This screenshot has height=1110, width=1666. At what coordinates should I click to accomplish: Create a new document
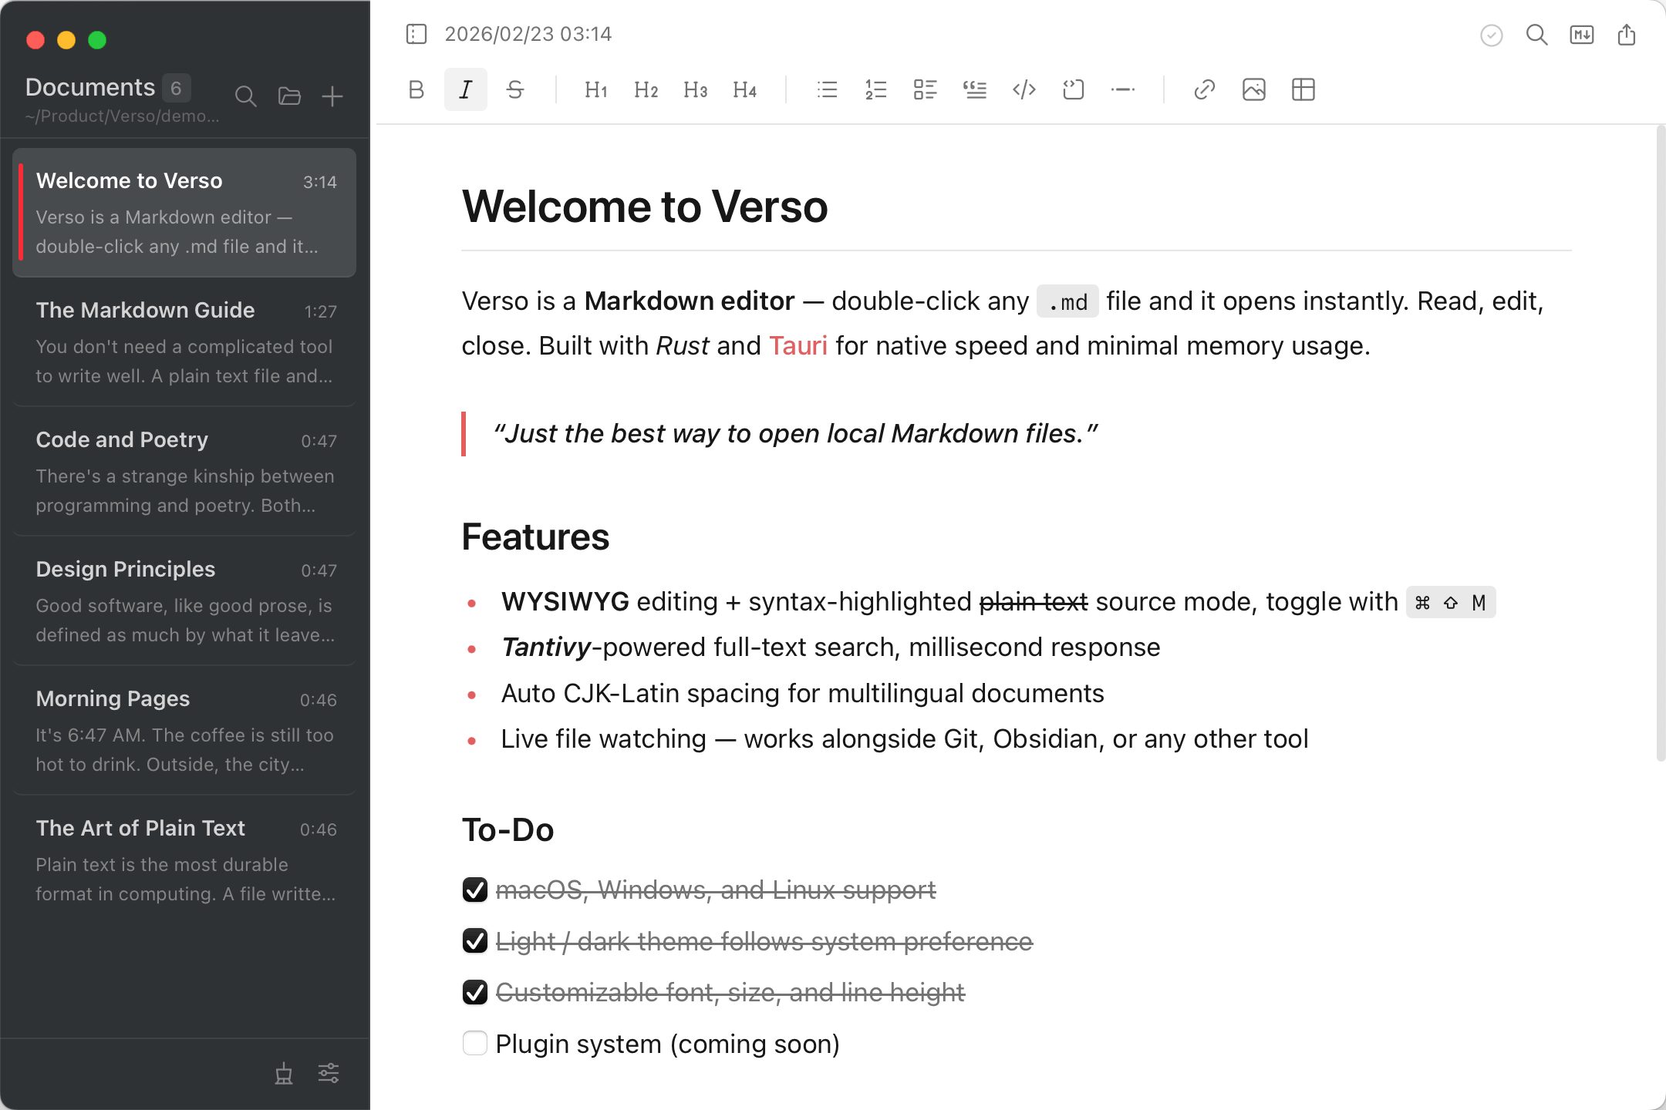(x=332, y=96)
